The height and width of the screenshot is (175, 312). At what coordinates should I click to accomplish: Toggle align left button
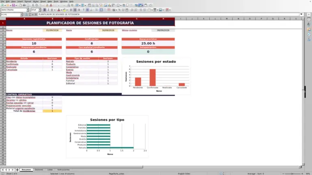tap(71, 10)
